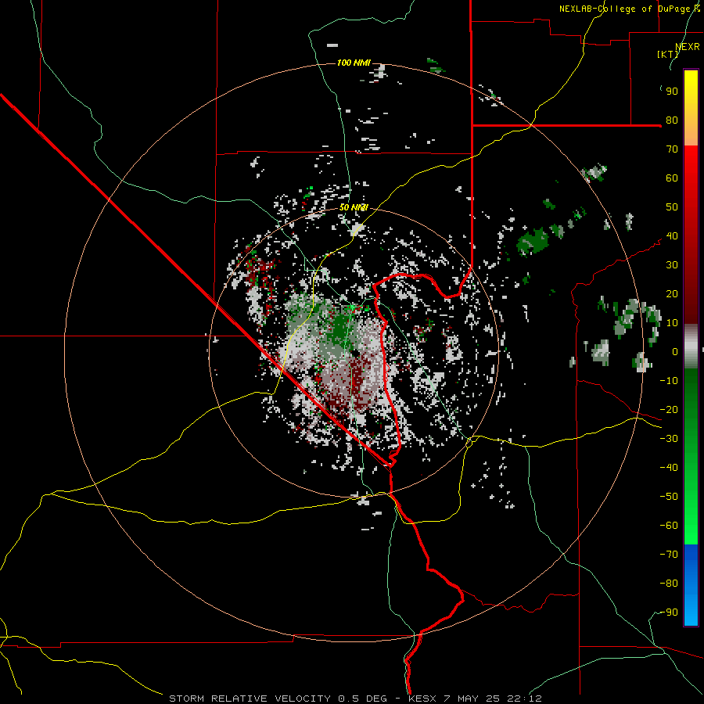Select the positive 40 scale value

(672, 236)
